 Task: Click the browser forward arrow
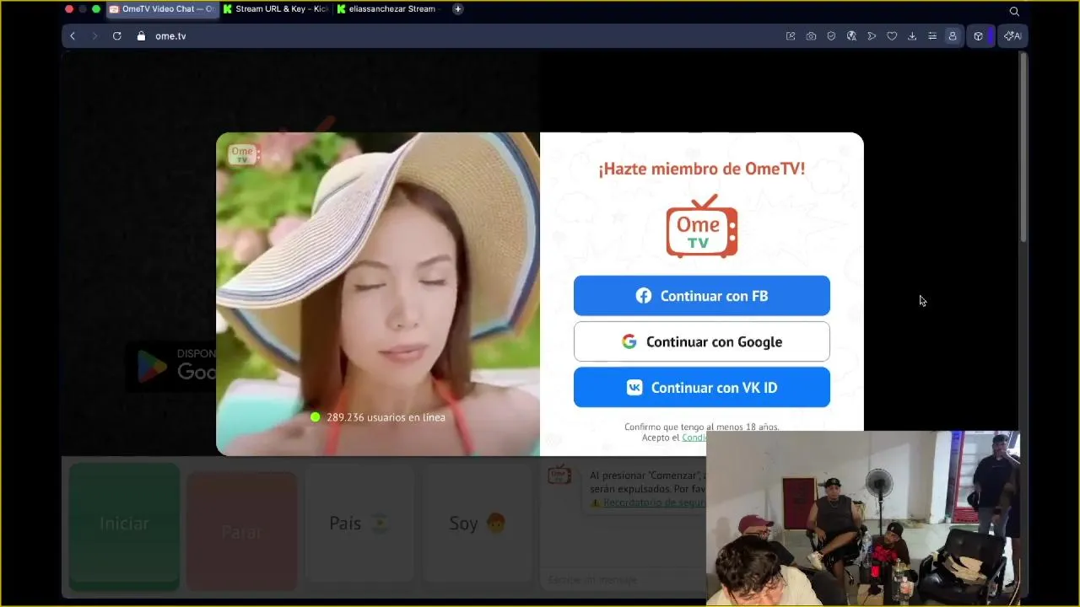coord(94,36)
